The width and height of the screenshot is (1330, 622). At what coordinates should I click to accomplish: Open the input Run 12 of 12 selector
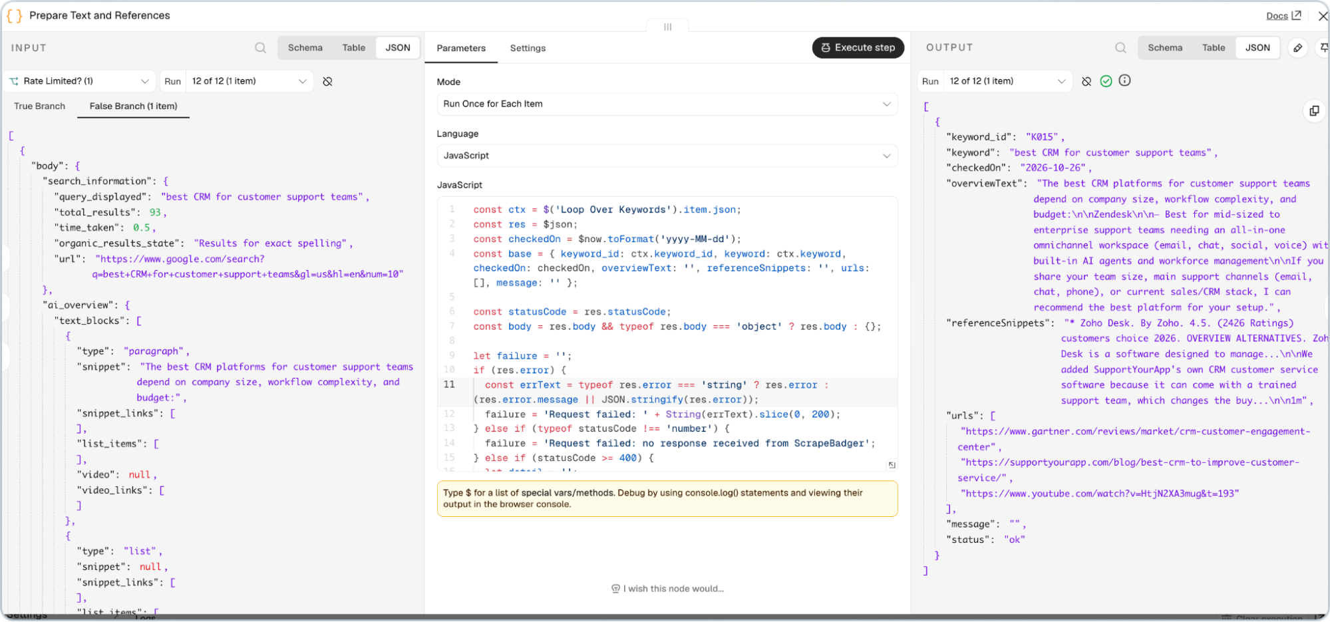point(249,81)
